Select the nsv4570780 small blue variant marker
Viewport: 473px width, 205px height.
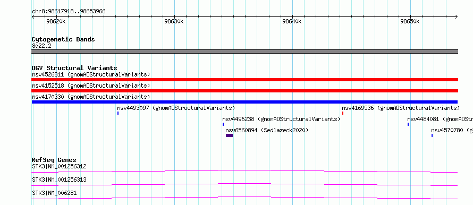[432, 135]
